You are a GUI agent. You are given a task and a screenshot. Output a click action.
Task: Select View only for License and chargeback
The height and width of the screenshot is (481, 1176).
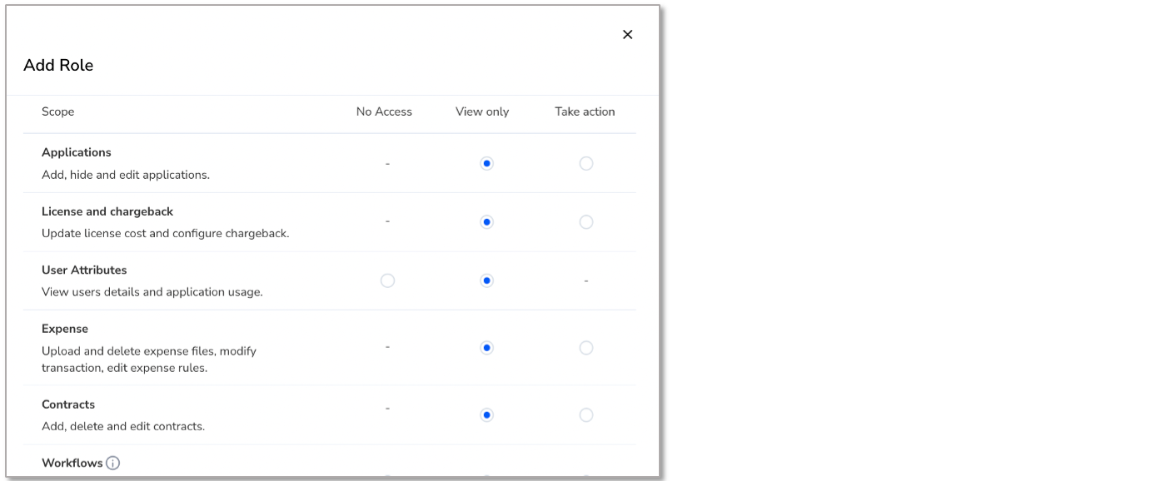click(x=487, y=222)
